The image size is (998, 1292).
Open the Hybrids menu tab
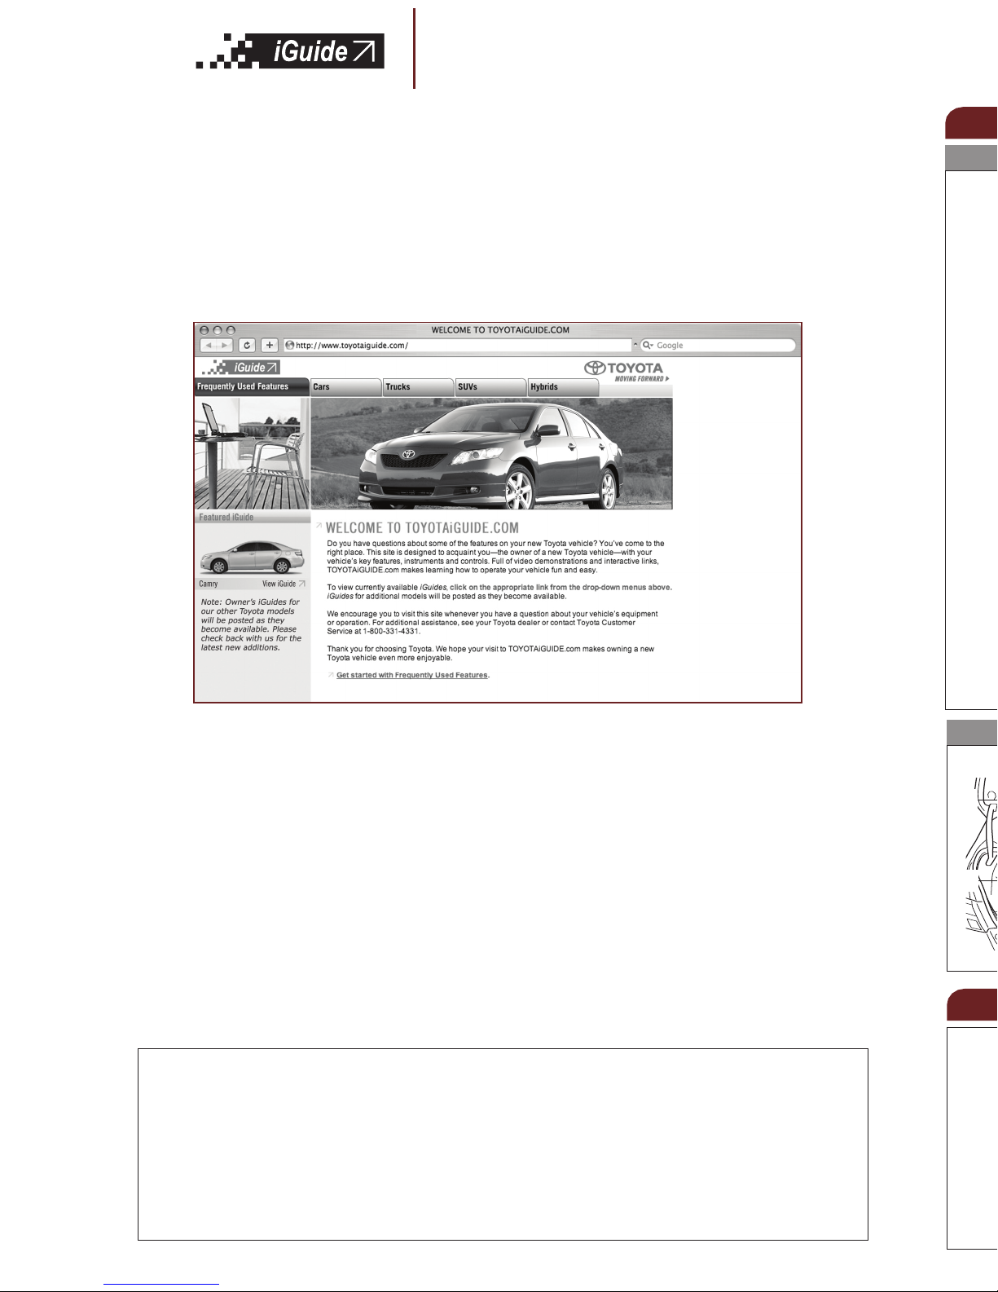pos(564,388)
